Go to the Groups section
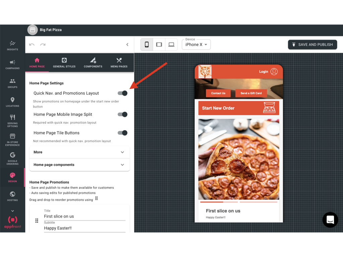This screenshot has height=257, width=343. point(12,83)
